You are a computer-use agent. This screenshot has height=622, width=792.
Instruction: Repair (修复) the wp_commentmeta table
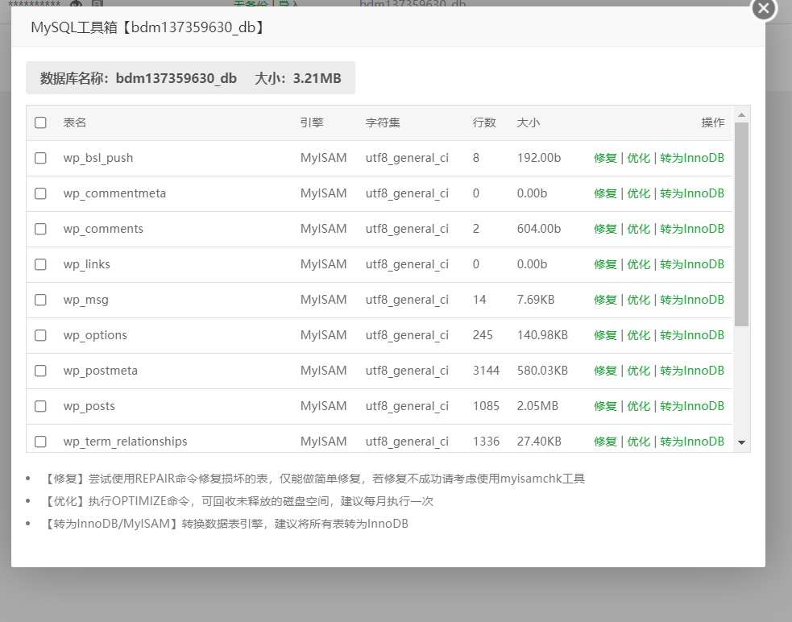(x=605, y=193)
